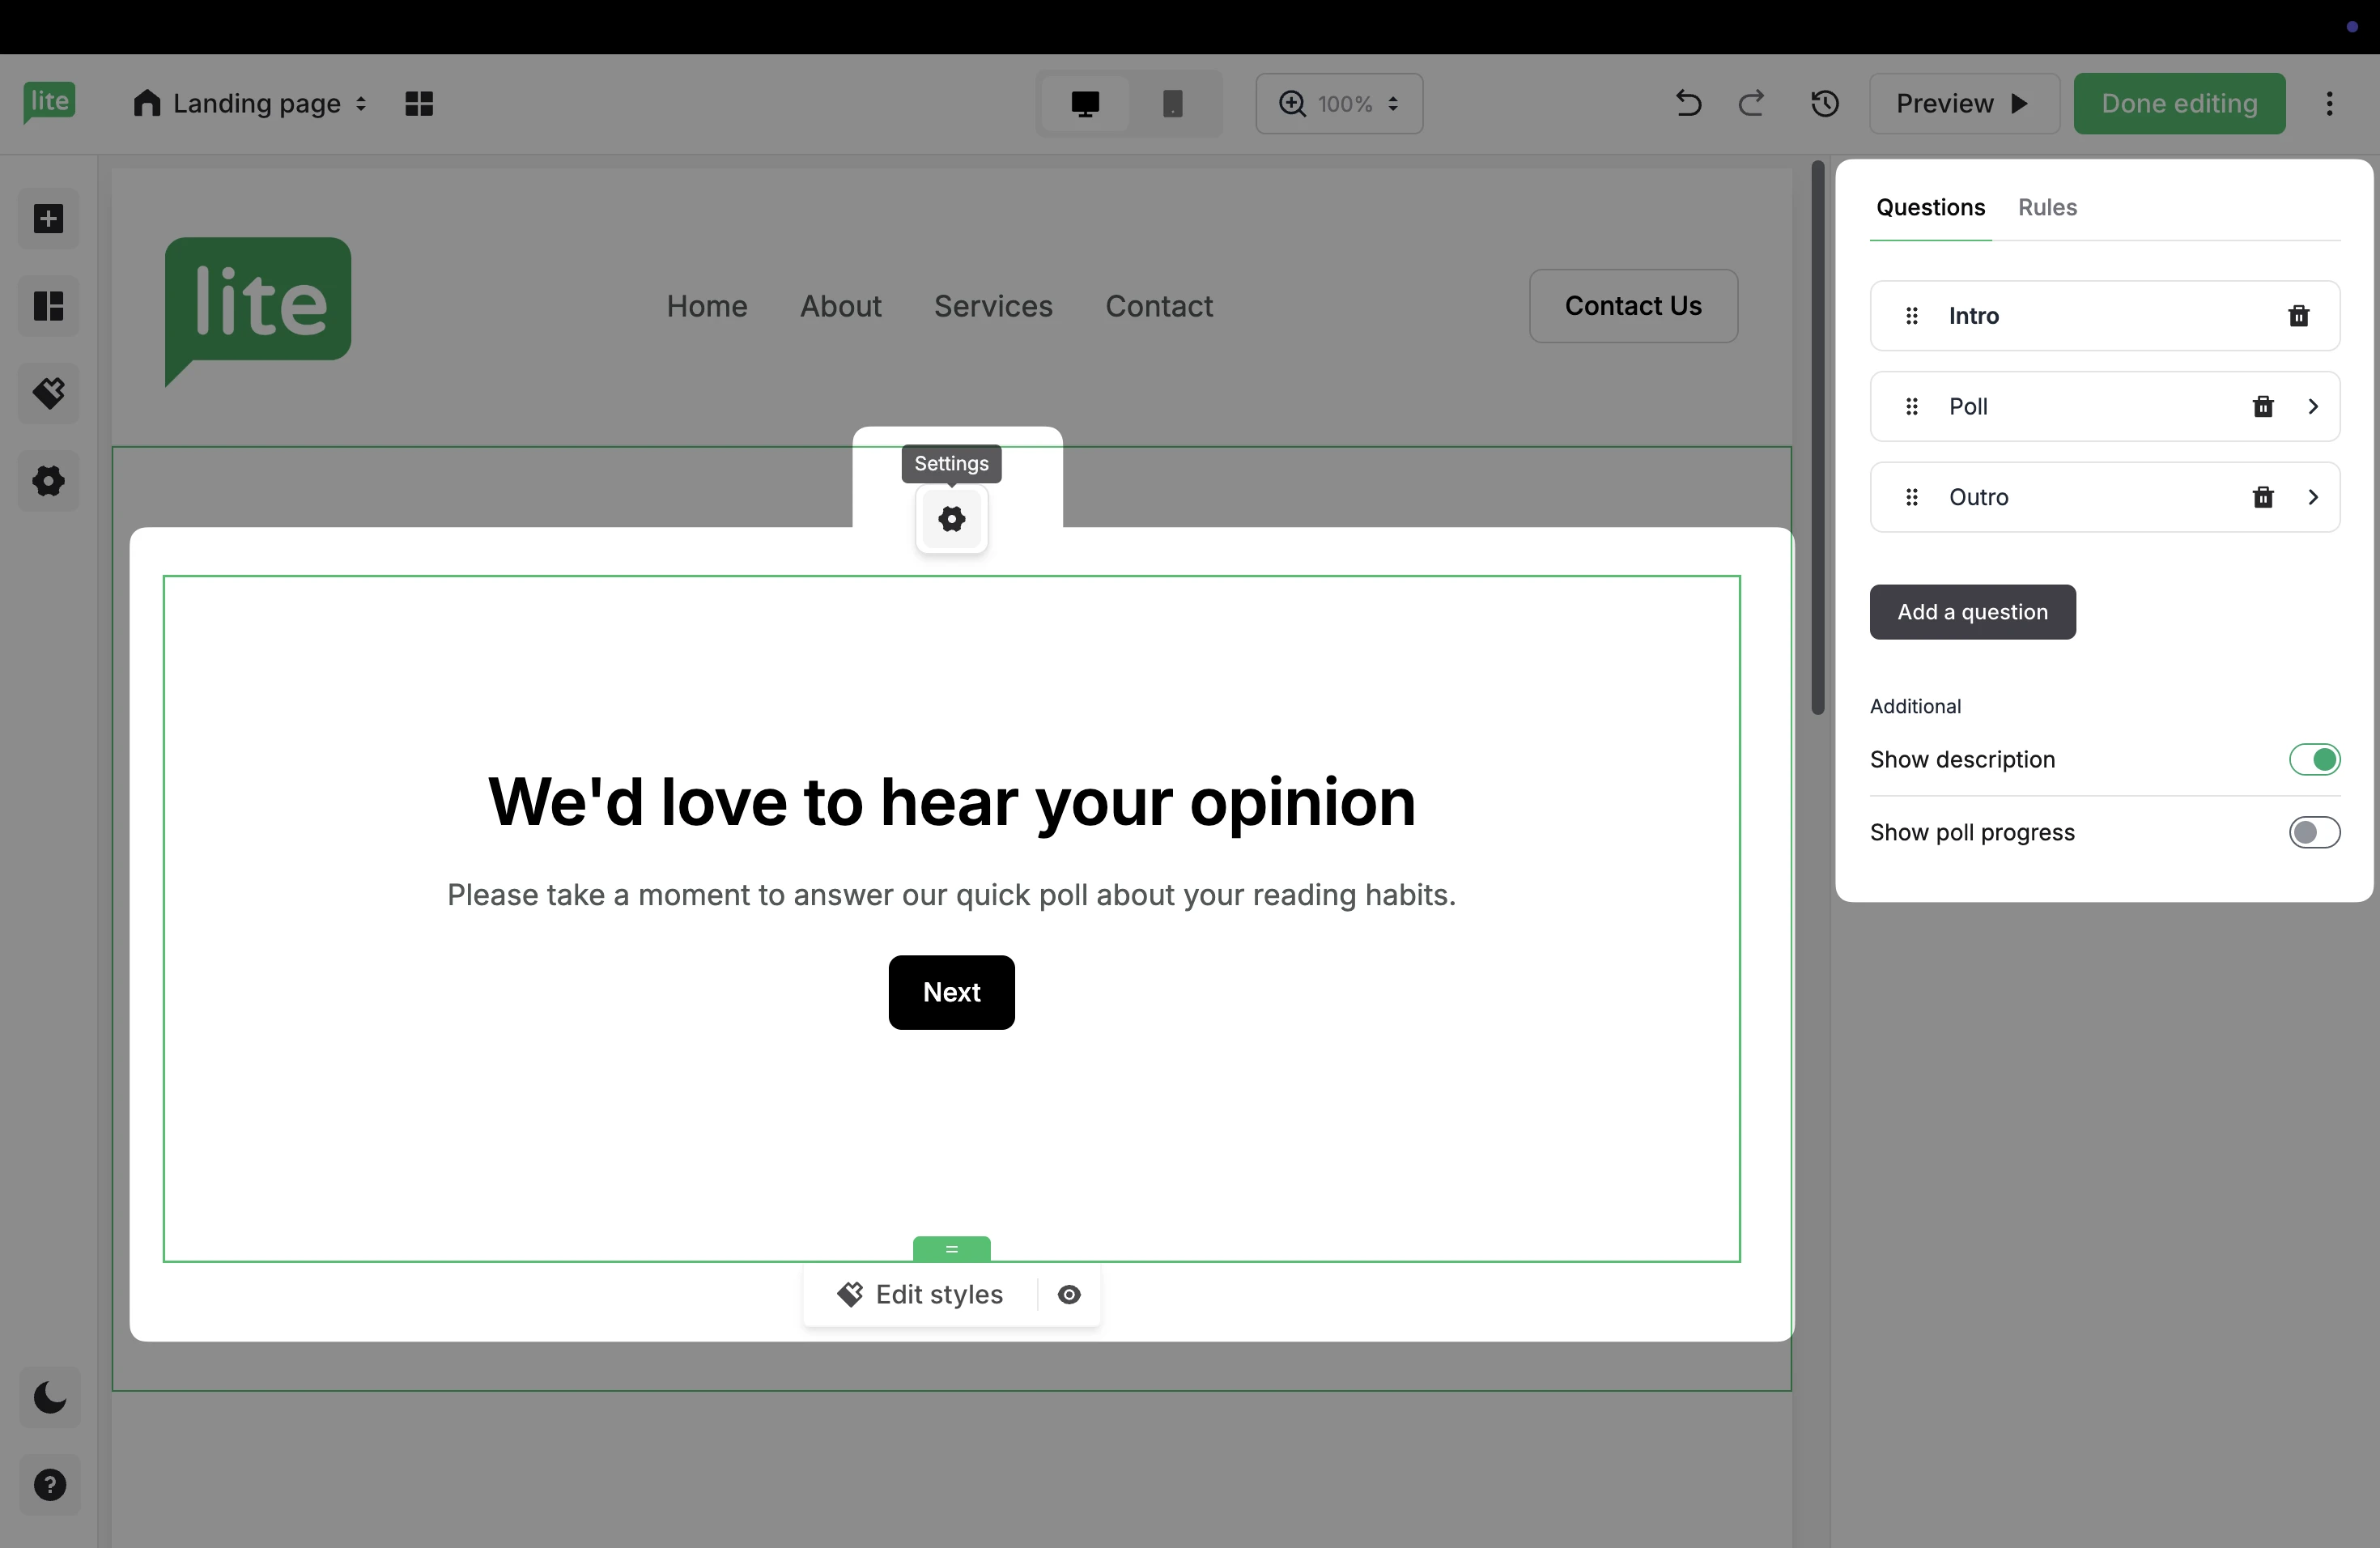2380x1548 pixels.
Task: Open the help question mark icon
Action: click(x=49, y=1485)
